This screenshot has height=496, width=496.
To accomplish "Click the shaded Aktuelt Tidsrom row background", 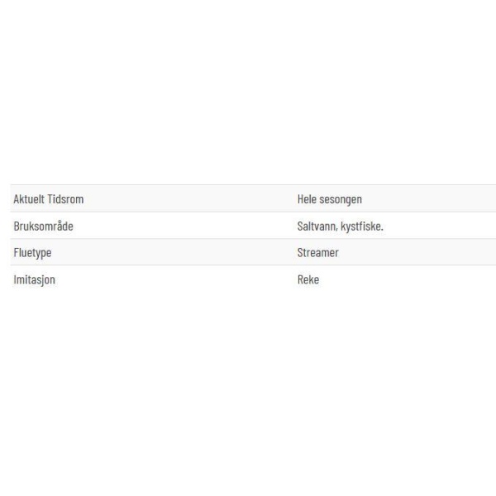I will pos(253,198).
